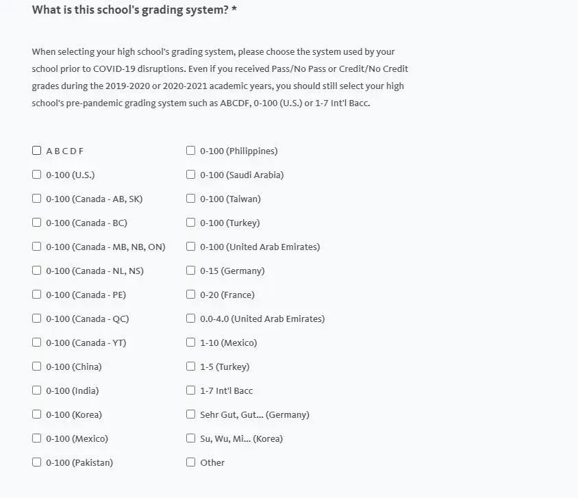Viewport: 578px width, 498px height.
Task: Select 0-100 (Canada - QC) checkbox
Action: coord(37,319)
